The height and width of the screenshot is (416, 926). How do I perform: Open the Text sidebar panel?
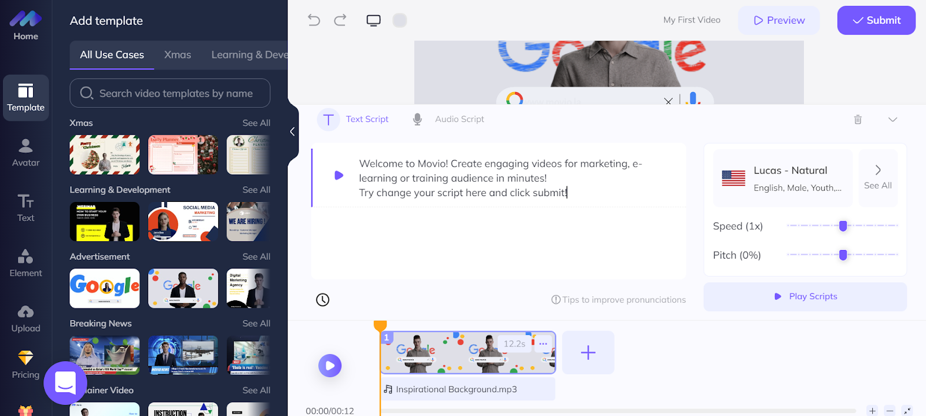25,208
